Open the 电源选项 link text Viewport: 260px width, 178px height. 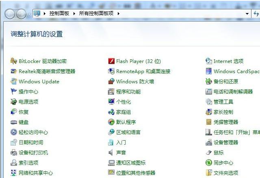pyautogui.click(x=28, y=102)
